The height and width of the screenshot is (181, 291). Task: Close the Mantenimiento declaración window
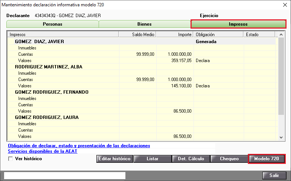(285, 5)
